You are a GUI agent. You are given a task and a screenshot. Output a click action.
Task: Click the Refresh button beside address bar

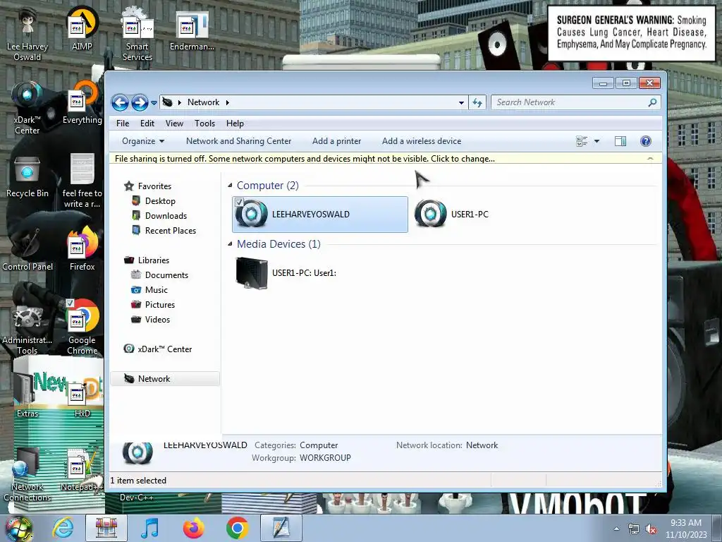[477, 103]
